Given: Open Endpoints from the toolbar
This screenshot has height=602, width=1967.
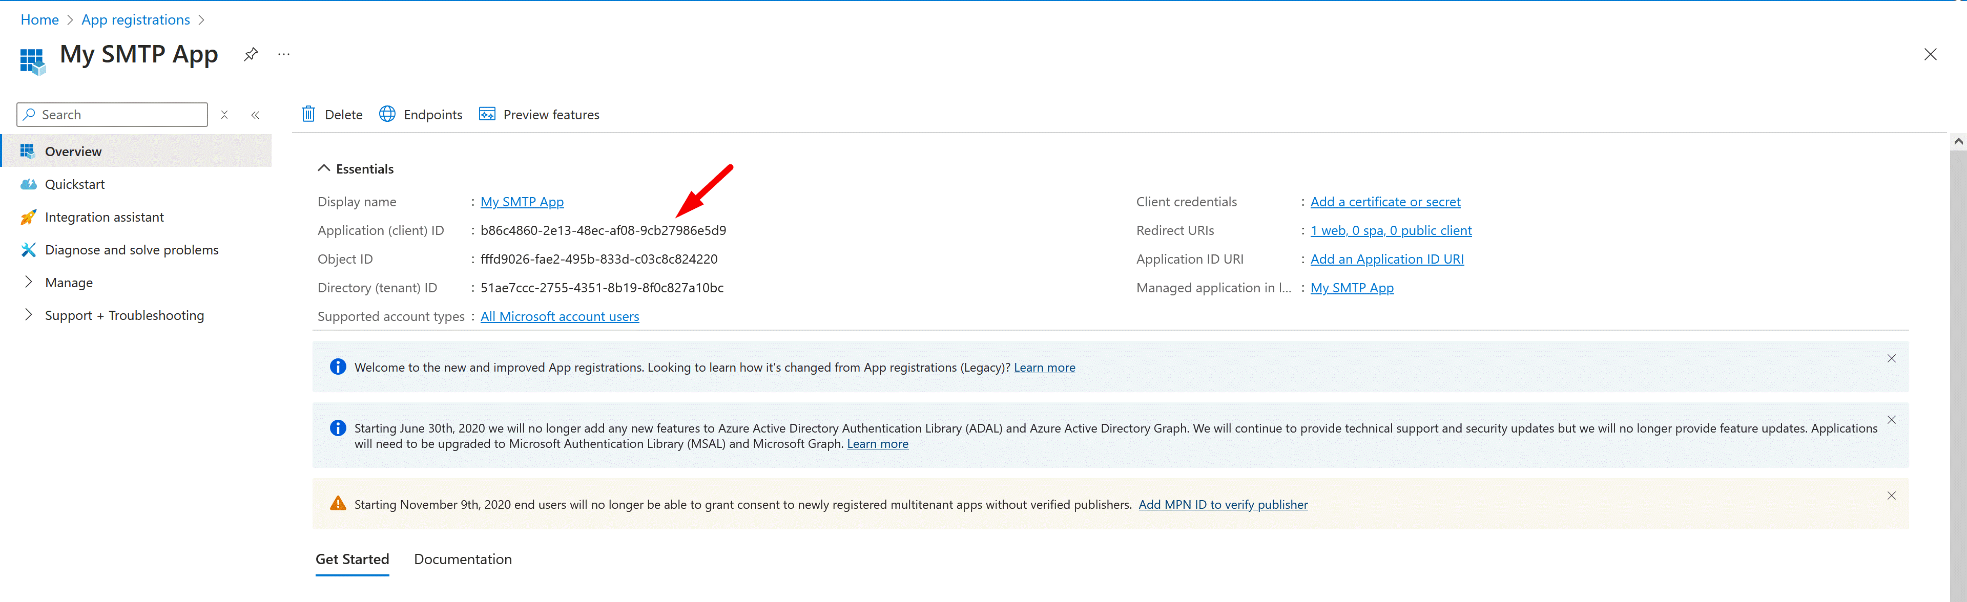Looking at the screenshot, I should [x=421, y=115].
